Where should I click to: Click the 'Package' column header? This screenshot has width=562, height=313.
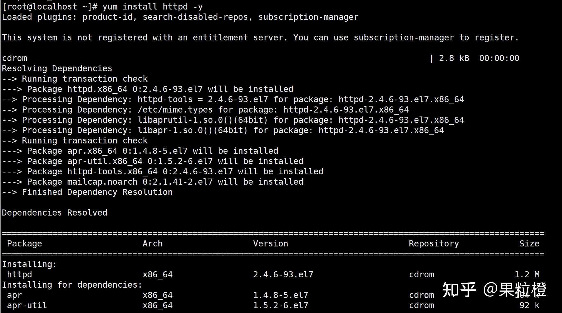tap(25, 244)
